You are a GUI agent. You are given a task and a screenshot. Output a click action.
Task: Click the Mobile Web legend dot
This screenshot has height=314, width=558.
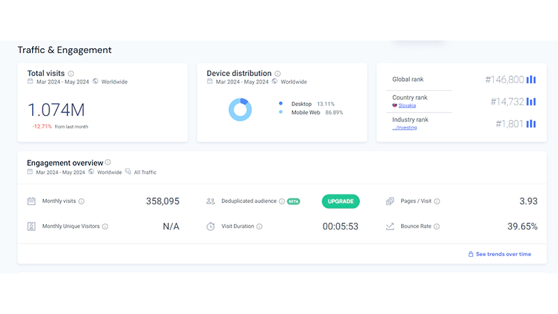click(x=280, y=112)
